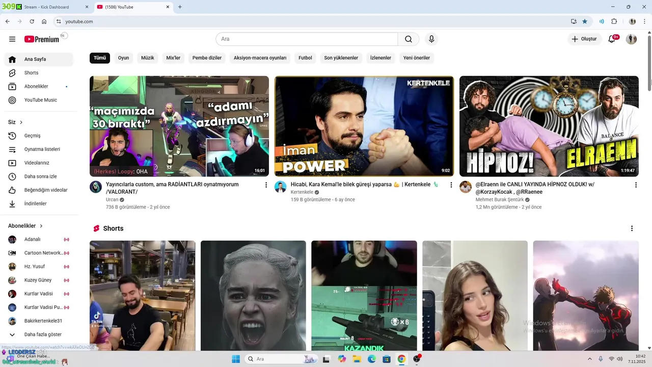Expand Daha fazla göster subscriptions list
This screenshot has width=652, height=367.
coord(39,334)
